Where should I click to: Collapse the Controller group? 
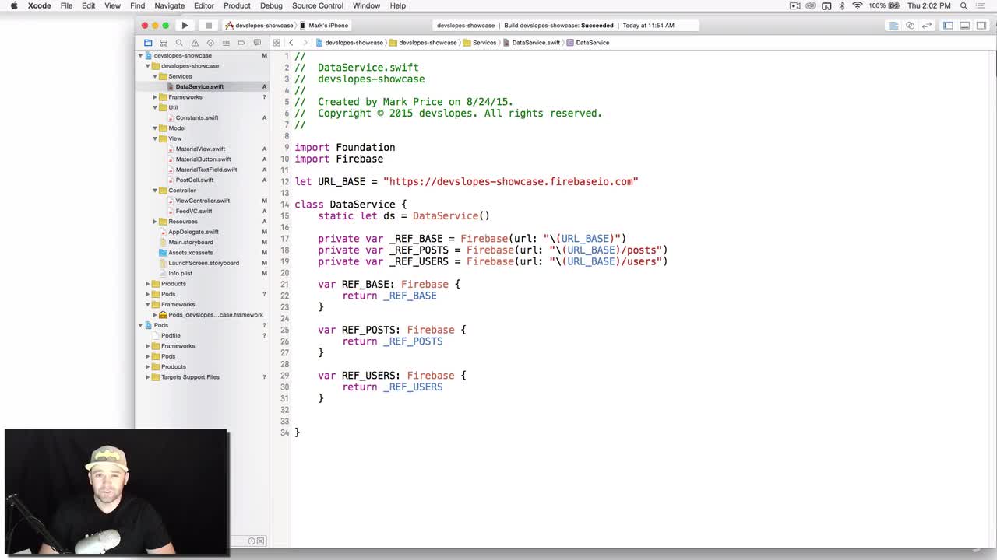(155, 191)
